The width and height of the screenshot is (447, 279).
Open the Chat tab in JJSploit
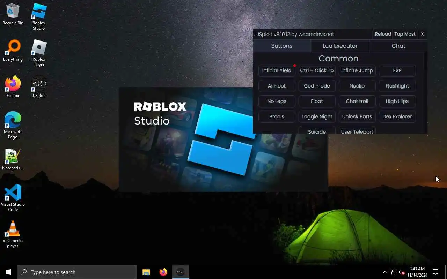coord(398,46)
